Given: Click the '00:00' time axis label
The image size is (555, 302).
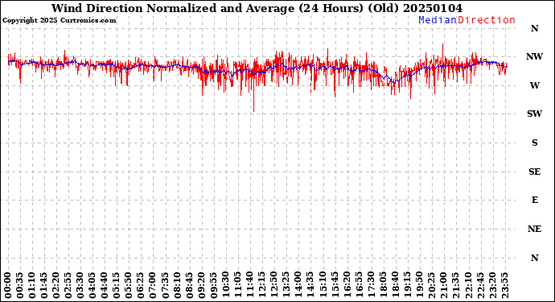Looking at the screenshot, I should point(8,285).
